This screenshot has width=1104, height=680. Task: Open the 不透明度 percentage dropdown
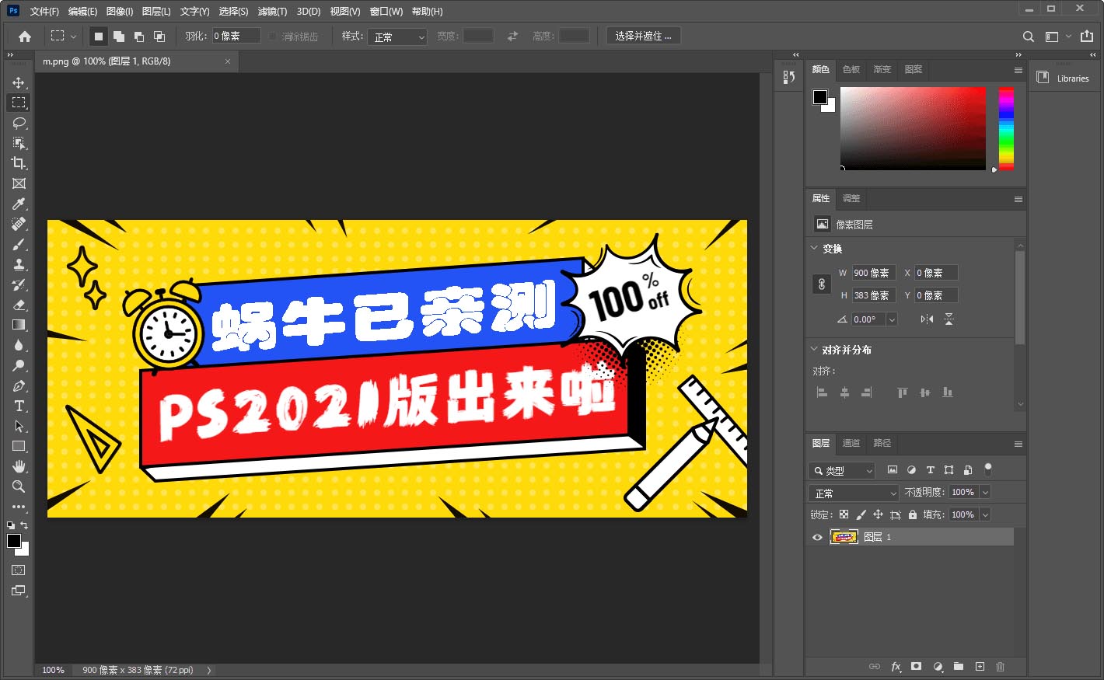tap(985, 492)
